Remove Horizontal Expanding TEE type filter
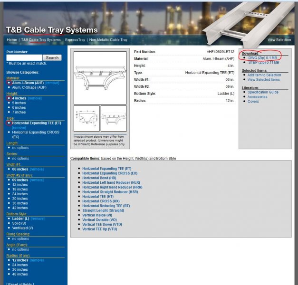298x285 pixels. (19, 127)
